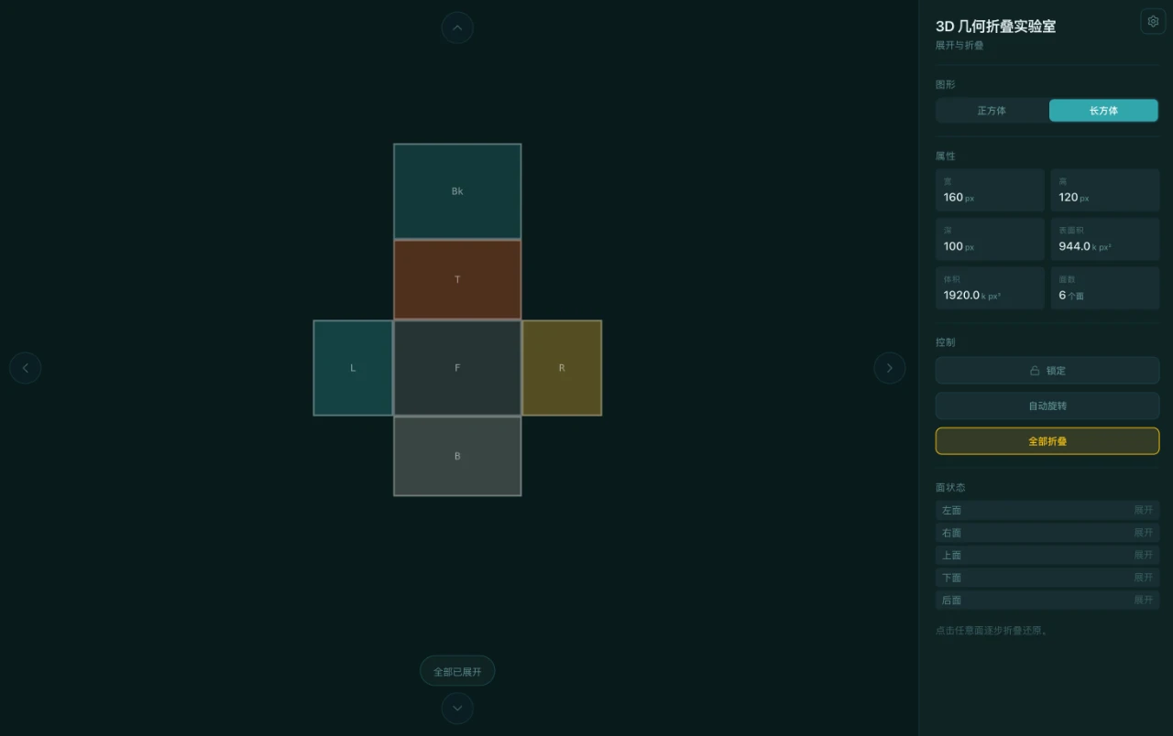The width and height of the screenshot is (1173, 736).
Task: Rotate view right with right chevron
Action: pyautogui.click(x=889, y=368)
